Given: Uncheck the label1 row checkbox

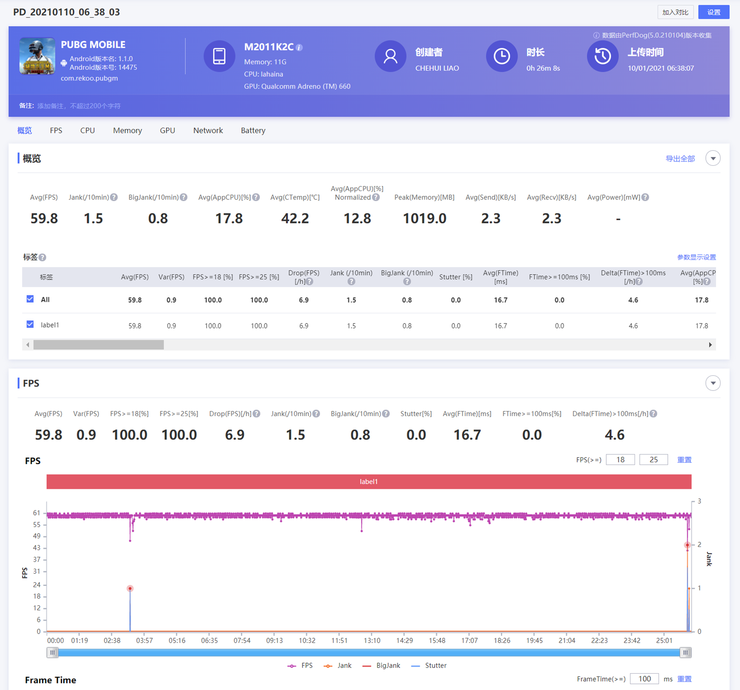Looking at the screenshot, I should (x=30, y=324).
